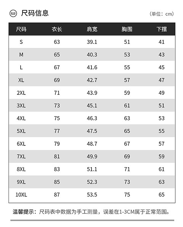183x227 pixels.
Task: Click the 温馨提示 measurement note text
Action: click(x=91, y=212)
